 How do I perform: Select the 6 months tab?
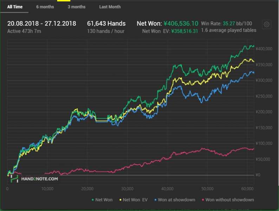(x=45, y=7)
